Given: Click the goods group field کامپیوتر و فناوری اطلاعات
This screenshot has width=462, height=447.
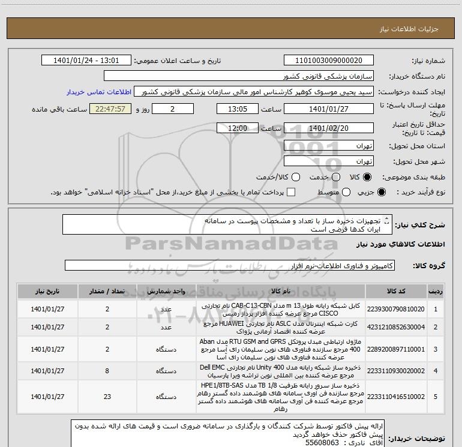Looking at the screenshot, I should 230,265.
